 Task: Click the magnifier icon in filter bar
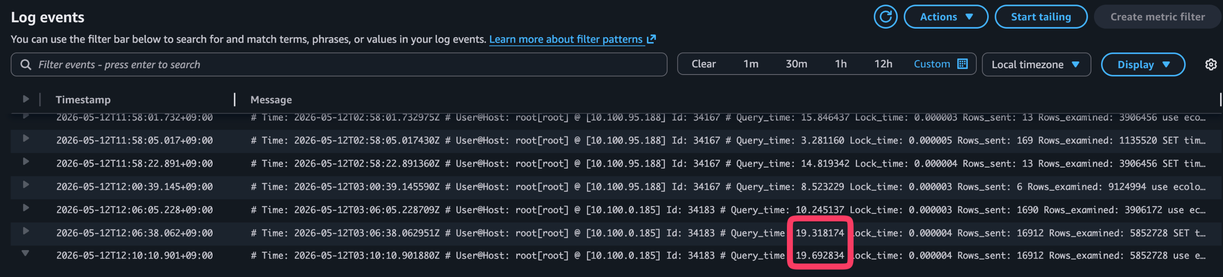coord(26,64)
